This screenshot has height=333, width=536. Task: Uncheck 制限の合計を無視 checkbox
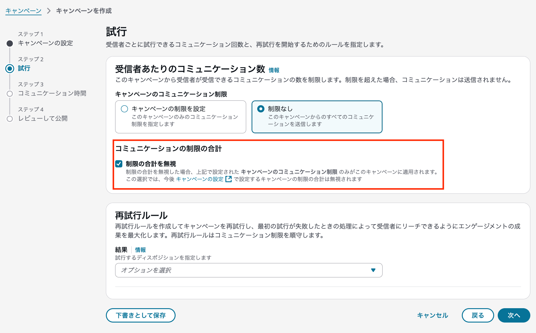[119, 164]
